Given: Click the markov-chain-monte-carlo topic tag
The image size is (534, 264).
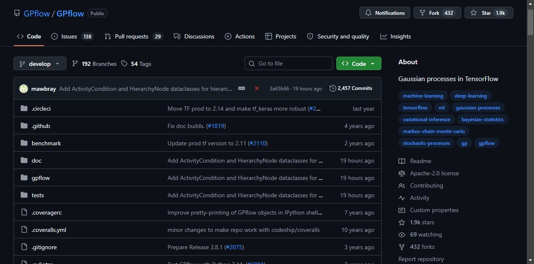Looking at the screenshot, I should coord(434,131).
